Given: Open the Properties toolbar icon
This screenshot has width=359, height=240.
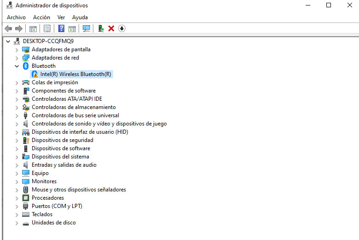Looking at the screenshot, I should [x=47, y=28].
